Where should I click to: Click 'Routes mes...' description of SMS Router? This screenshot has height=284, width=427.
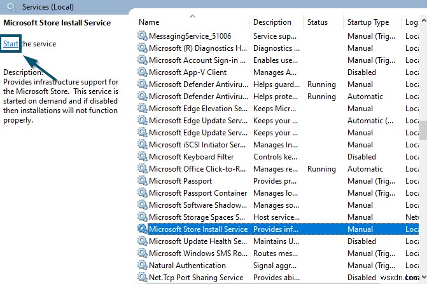point(276,253)
